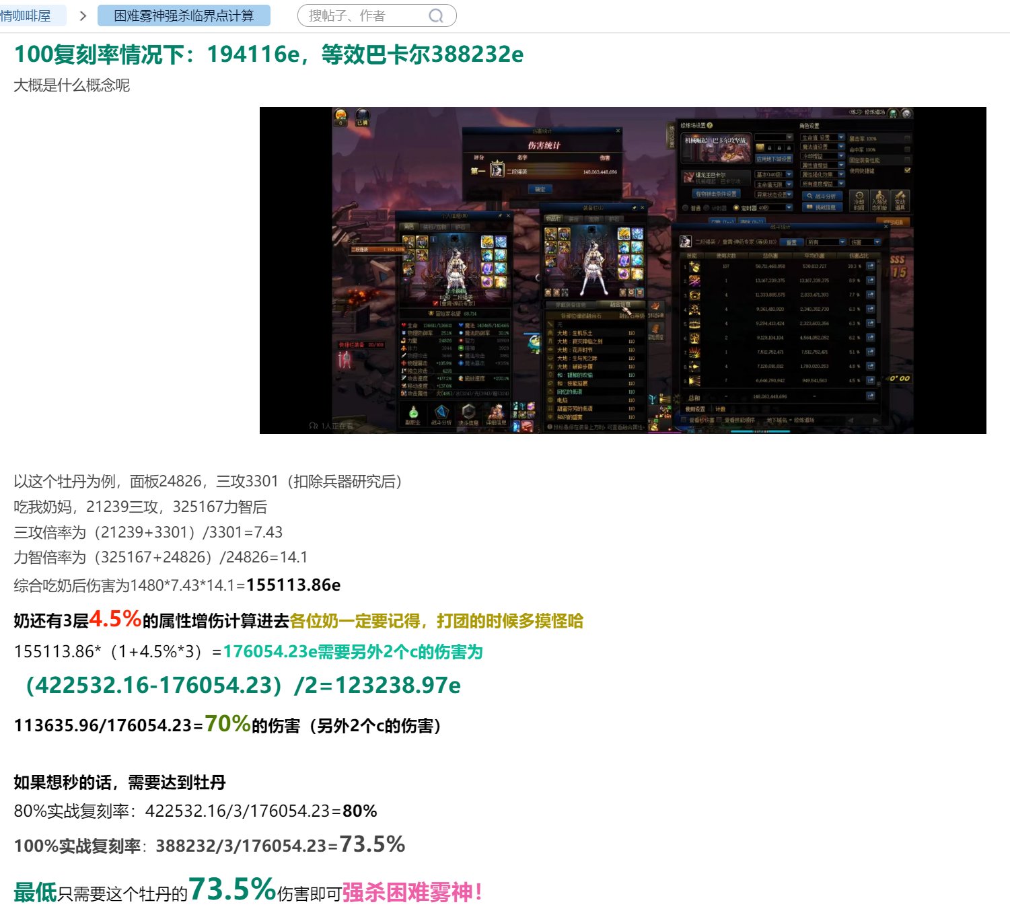This screenshot has height=919, width=1010.
Task: Open the 伤害 filter dropdown in 战斗统计
Action: click(x=865, y=242)
